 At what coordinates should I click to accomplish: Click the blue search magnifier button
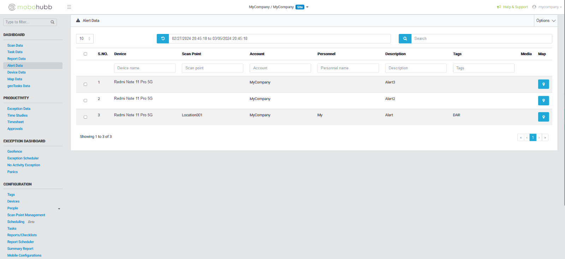click(x=405, y=39)
